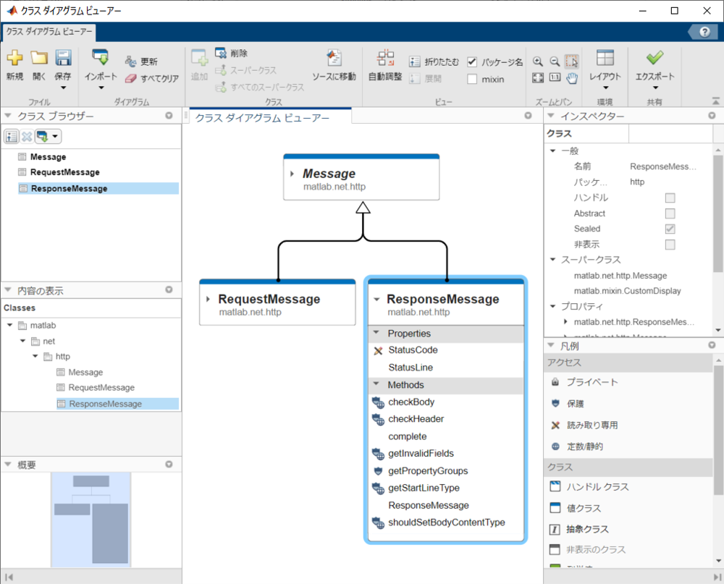
Task: Click the help question mark icon
Action: pos(704,32)
